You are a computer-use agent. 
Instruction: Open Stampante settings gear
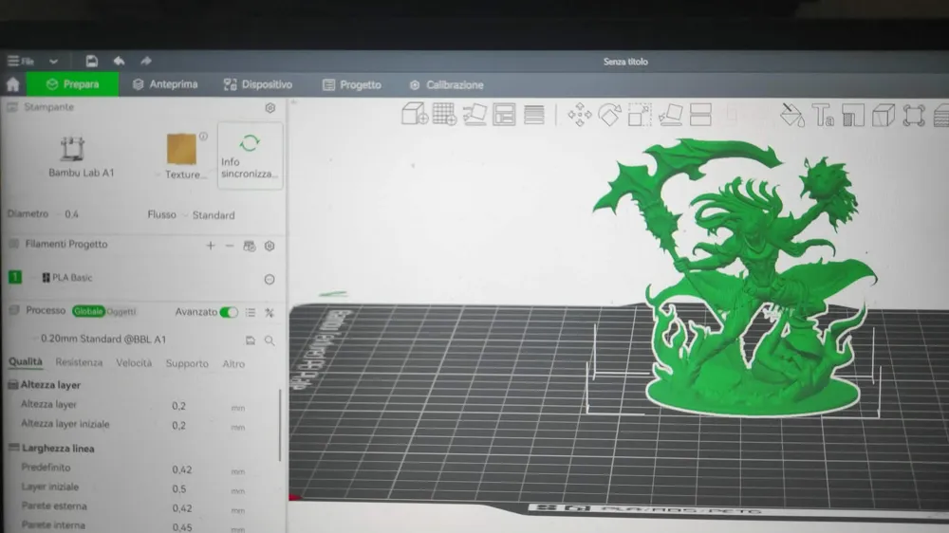point(270,108)
